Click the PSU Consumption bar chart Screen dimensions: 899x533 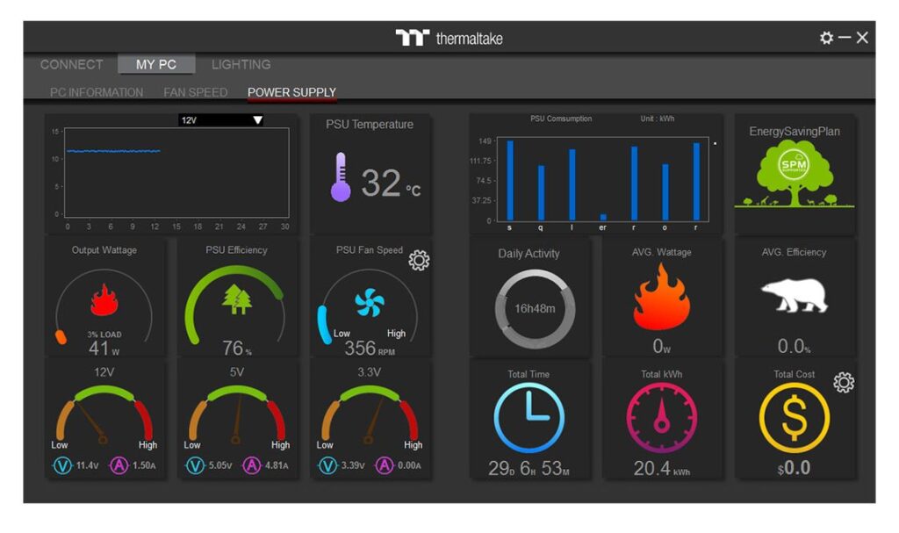pos(602,179)
